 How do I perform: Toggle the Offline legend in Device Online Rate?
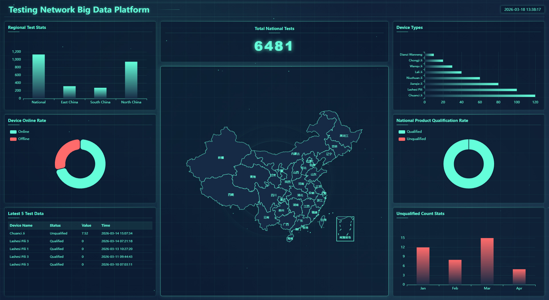(x=19, y=139)
